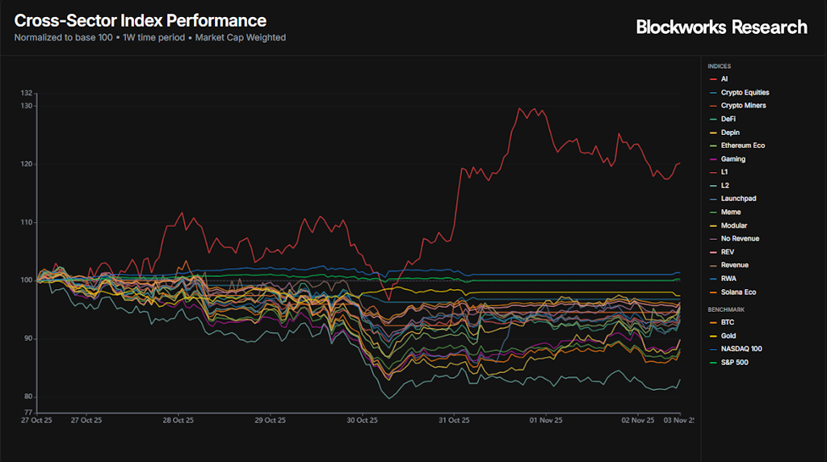Viewport: 827px width, 462px height.
Task: Toggle the L2 index in legend
Action: coord(725,186)
